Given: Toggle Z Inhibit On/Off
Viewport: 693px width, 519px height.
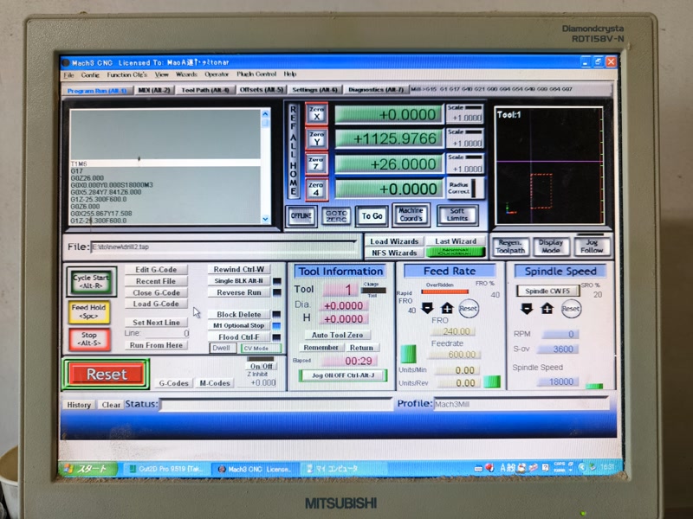Looking at the screenshot, I should point(262,366).
